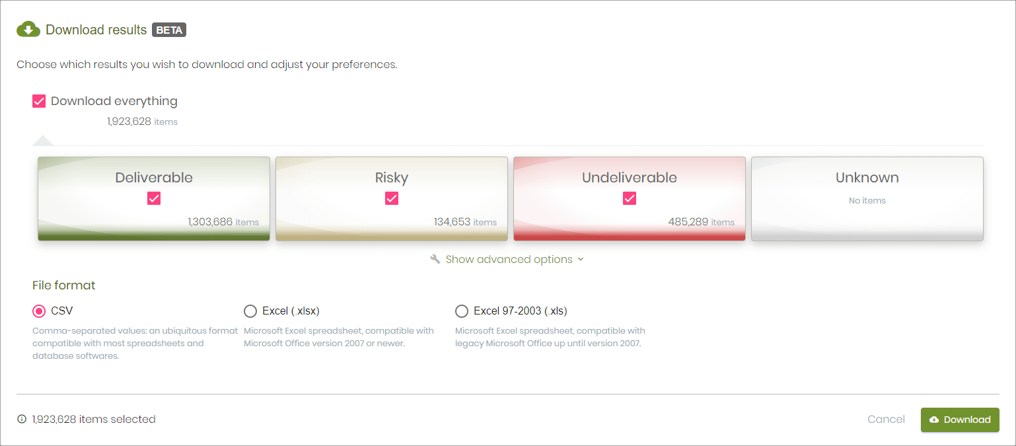Uncheck the Undeliverable results checkbox
The height and width of the screenshot is (446, 1016).
point(629,198)
